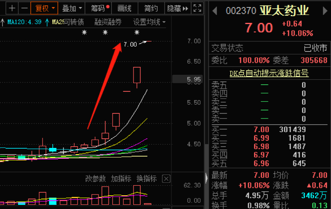The image size is (331, 209).
Task: Switch to 简约 simple view
Action: pos(151,8)
